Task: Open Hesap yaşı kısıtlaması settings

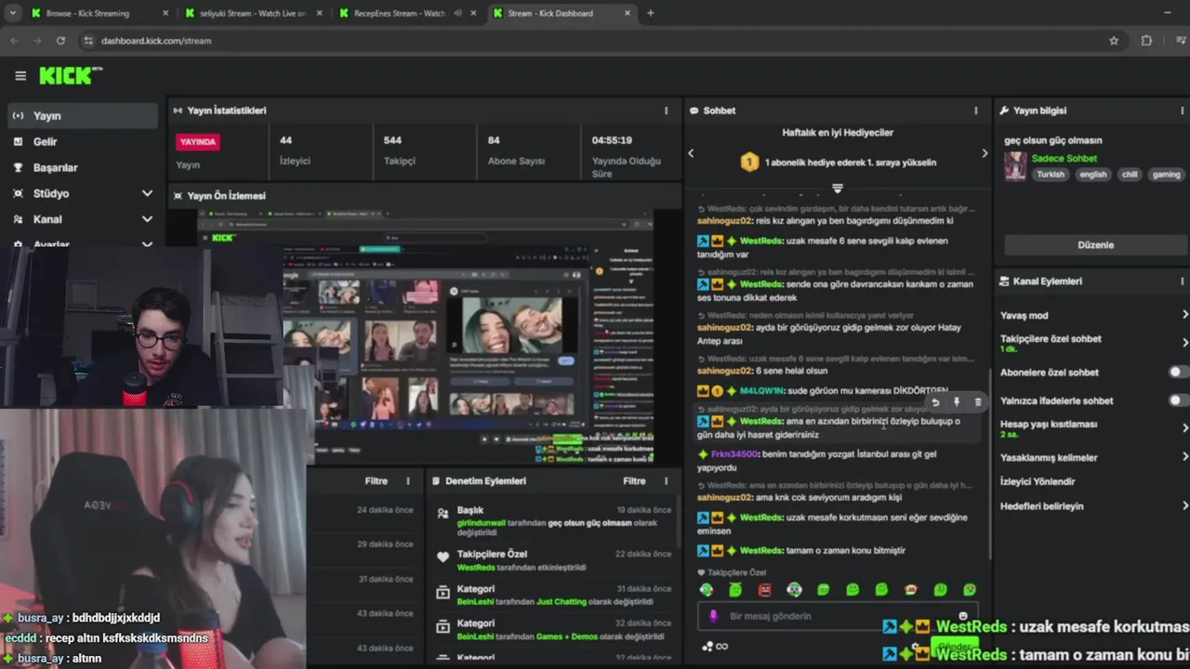Action: (x=1094, y=427)
